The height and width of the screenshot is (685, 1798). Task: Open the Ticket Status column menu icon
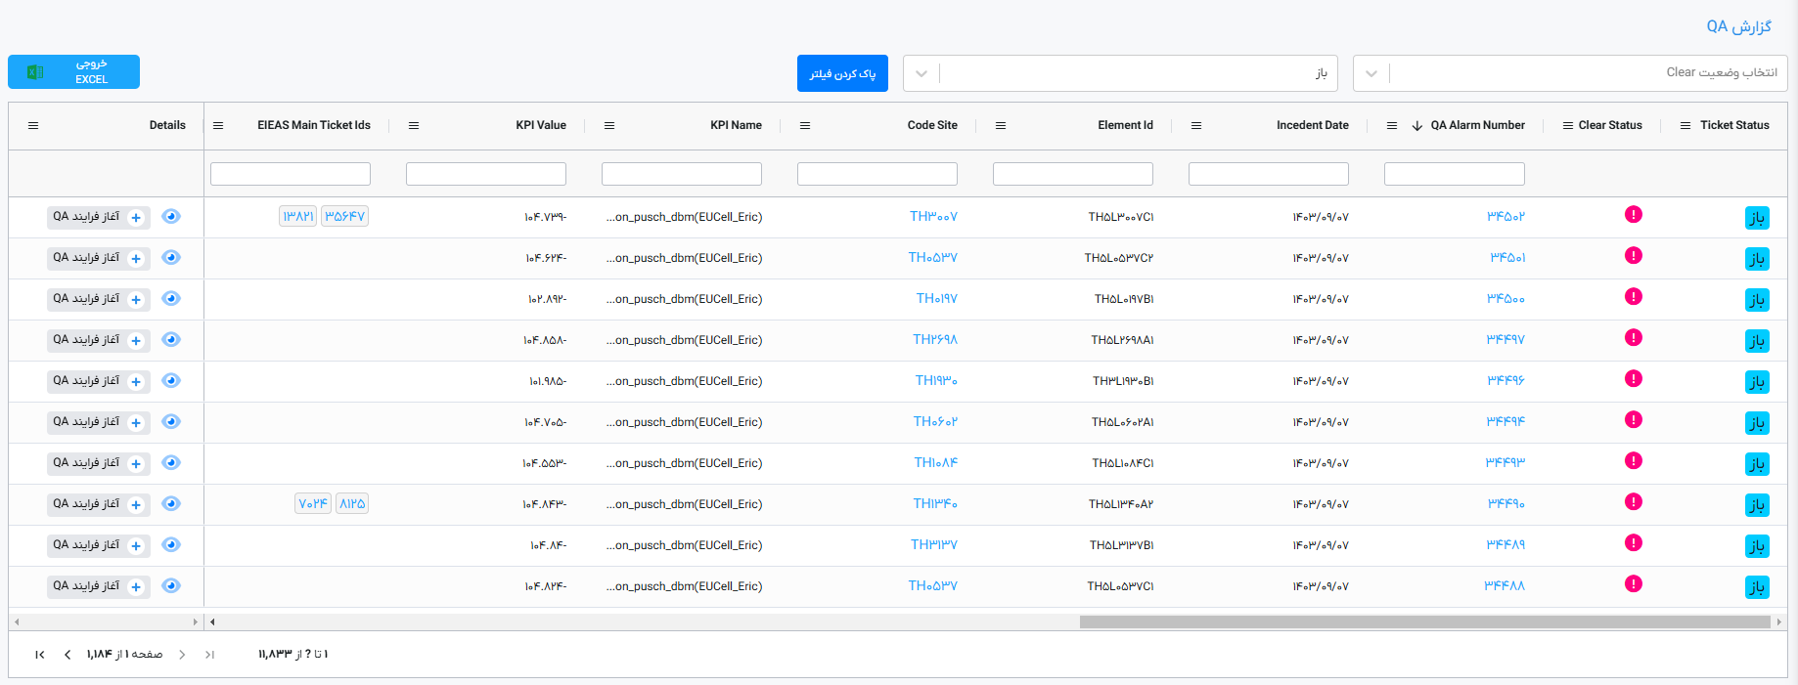(x=1685, y=125)
